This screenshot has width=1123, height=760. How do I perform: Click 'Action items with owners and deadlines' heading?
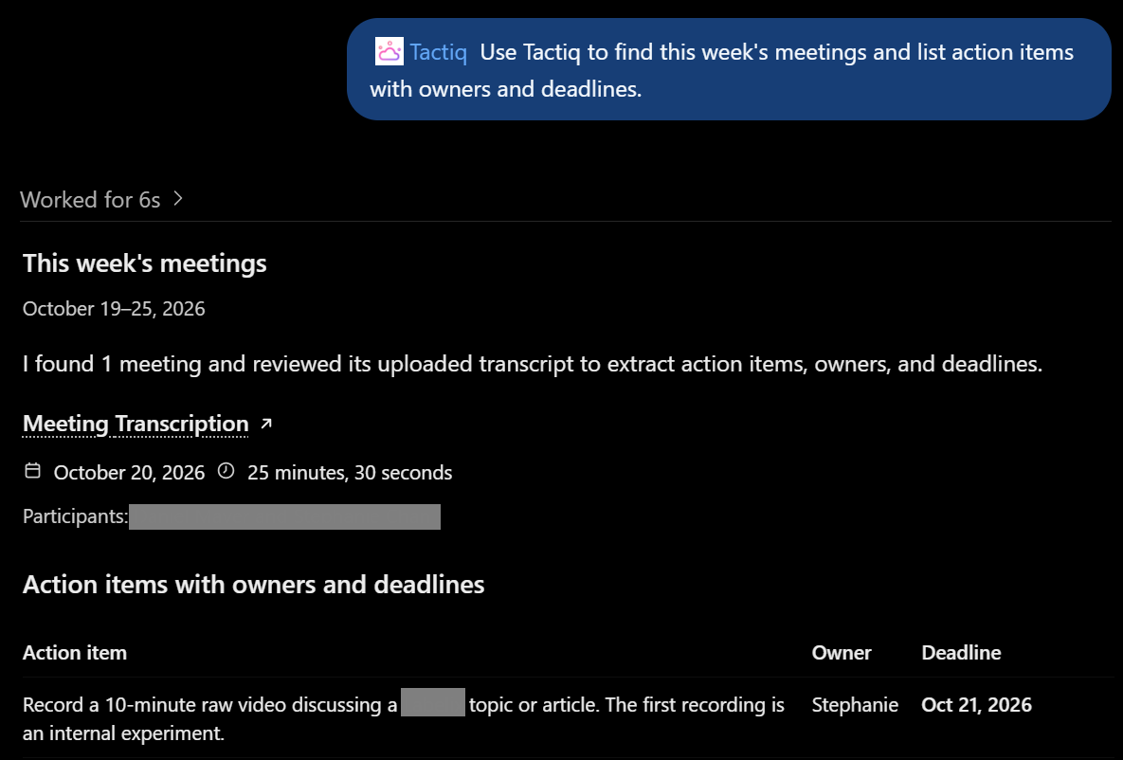(x=254, y=585)
